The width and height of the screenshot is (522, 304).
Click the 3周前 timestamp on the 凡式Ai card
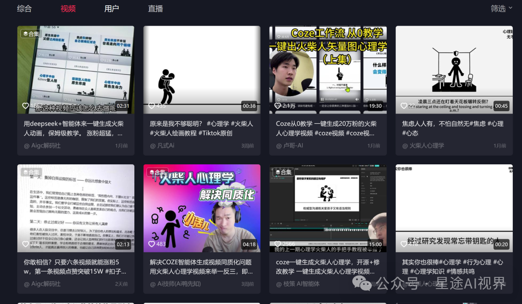tap(247, 146)
